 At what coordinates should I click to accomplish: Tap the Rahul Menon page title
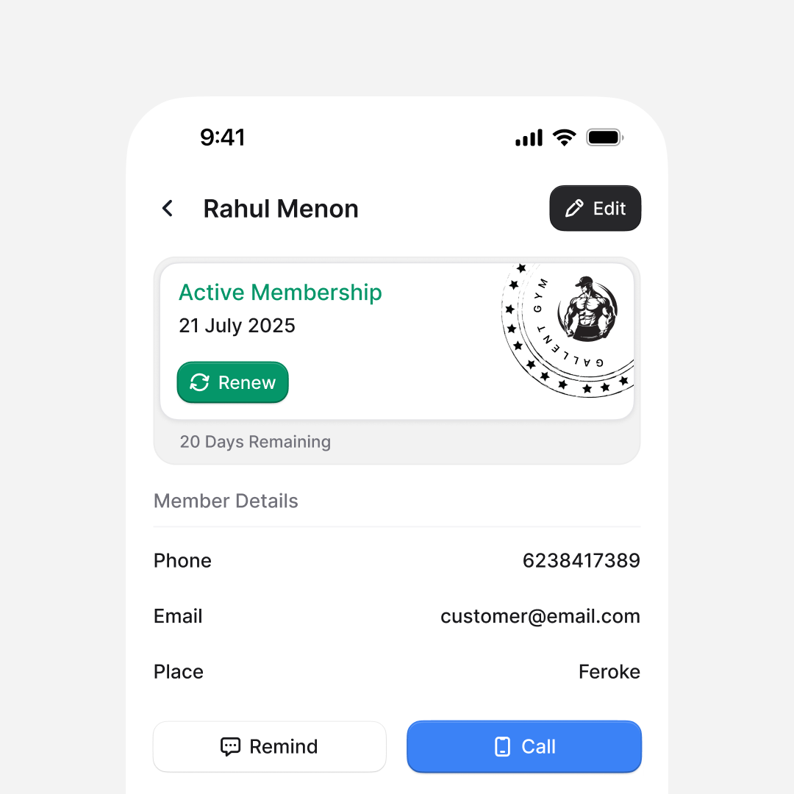281,209
